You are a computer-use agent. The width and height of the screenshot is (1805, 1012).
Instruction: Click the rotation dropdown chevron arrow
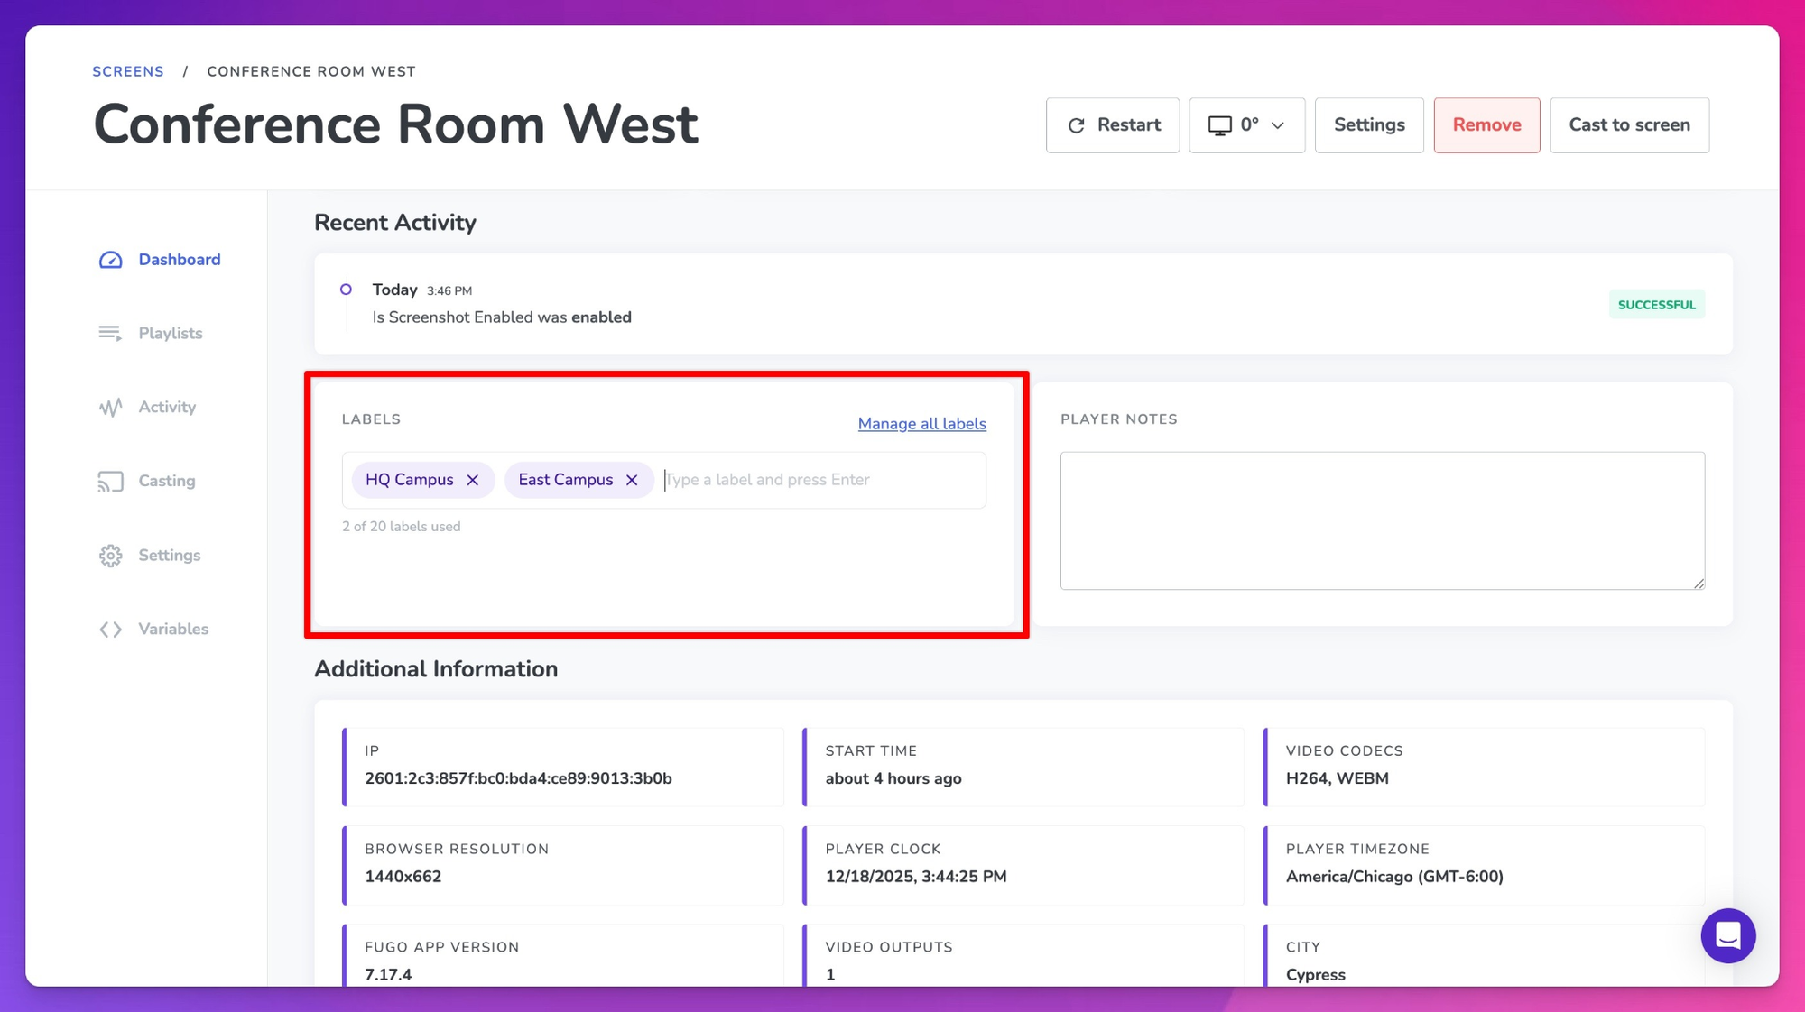point(1278,125)
